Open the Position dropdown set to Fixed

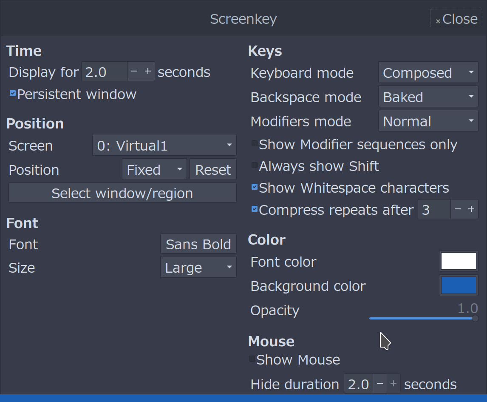coord(154,169)
